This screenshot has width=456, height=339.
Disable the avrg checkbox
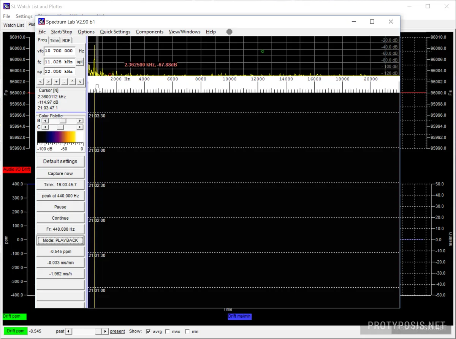pos(148,331)
